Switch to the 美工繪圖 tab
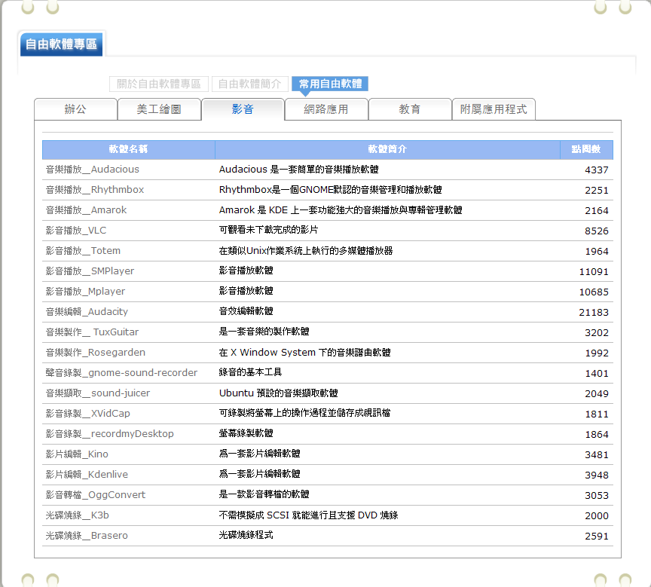This screenshot has width=651, height=587. click(159, 109)
